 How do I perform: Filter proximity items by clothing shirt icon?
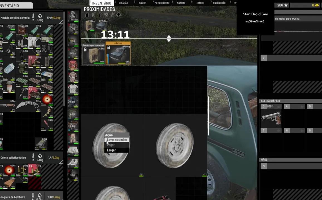(87, 15)
